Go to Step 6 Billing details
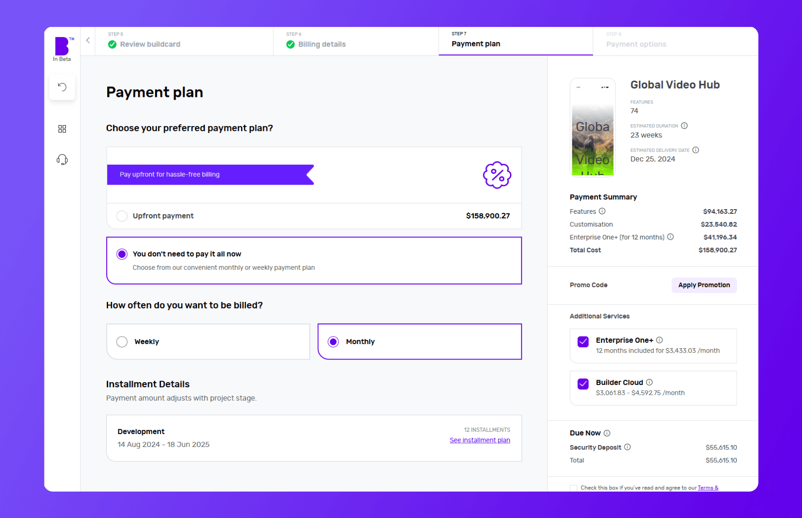The width and height of the screenshot is (802, 518). pos(356,41)
